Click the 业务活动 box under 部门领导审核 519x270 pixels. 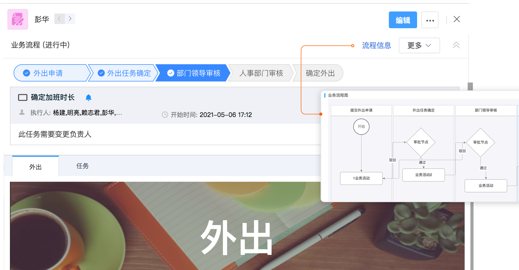point(486,186)
